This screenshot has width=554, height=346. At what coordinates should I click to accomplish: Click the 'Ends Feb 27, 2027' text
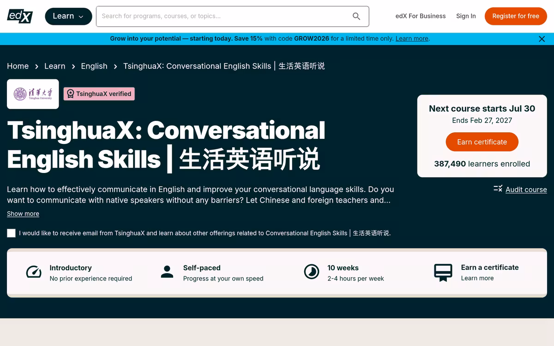coord(482,120)
